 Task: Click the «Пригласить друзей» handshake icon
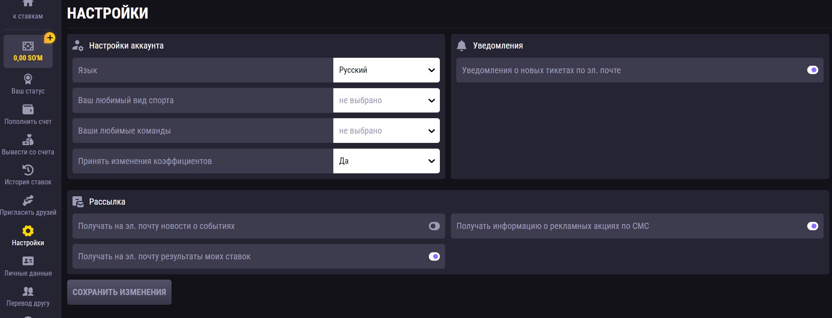click(28, 200)
